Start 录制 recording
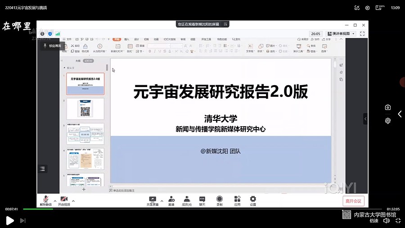405x228 pixels. tap(220, 201)
